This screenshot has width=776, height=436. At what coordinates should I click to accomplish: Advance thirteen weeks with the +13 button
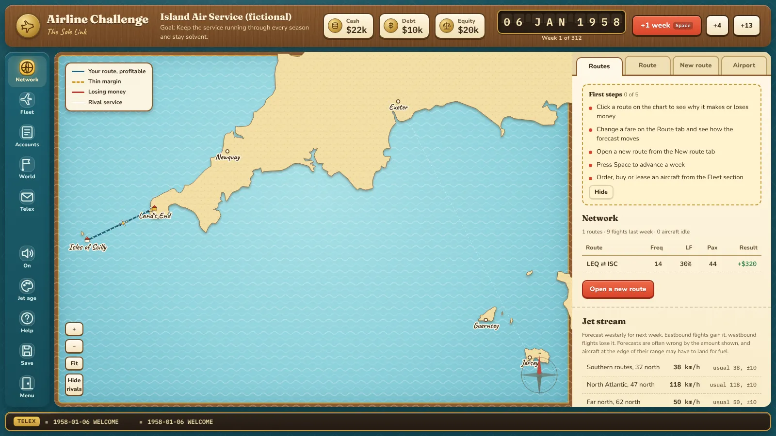click(x=746, y=25)
